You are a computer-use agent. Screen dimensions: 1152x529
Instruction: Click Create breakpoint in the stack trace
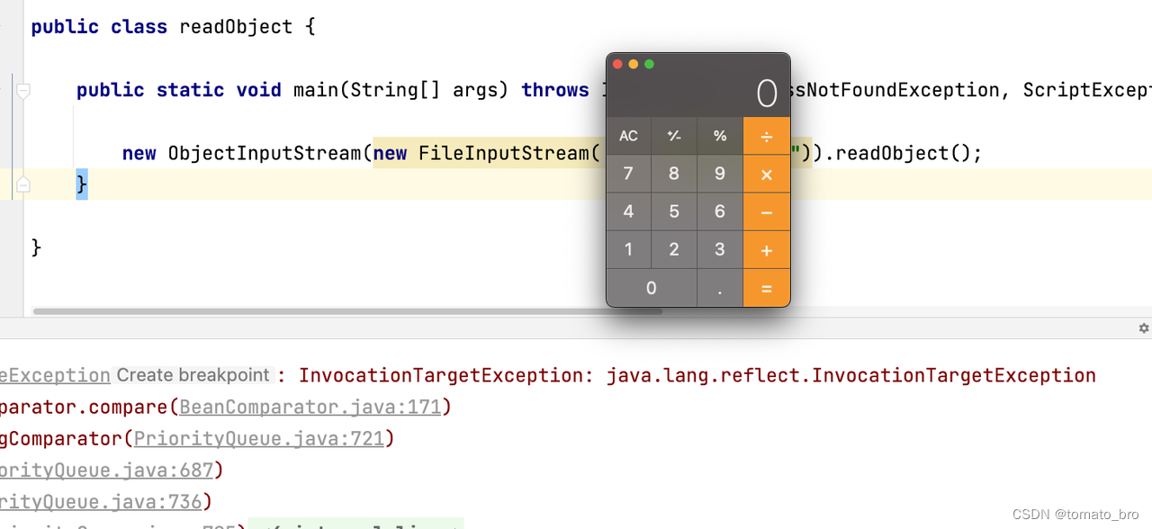193,375
